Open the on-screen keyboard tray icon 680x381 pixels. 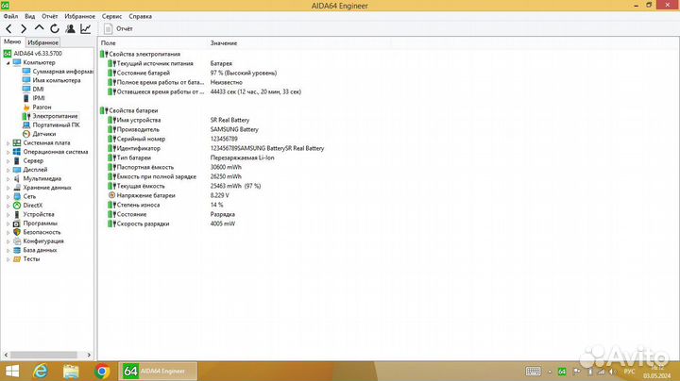click(533, 371)
